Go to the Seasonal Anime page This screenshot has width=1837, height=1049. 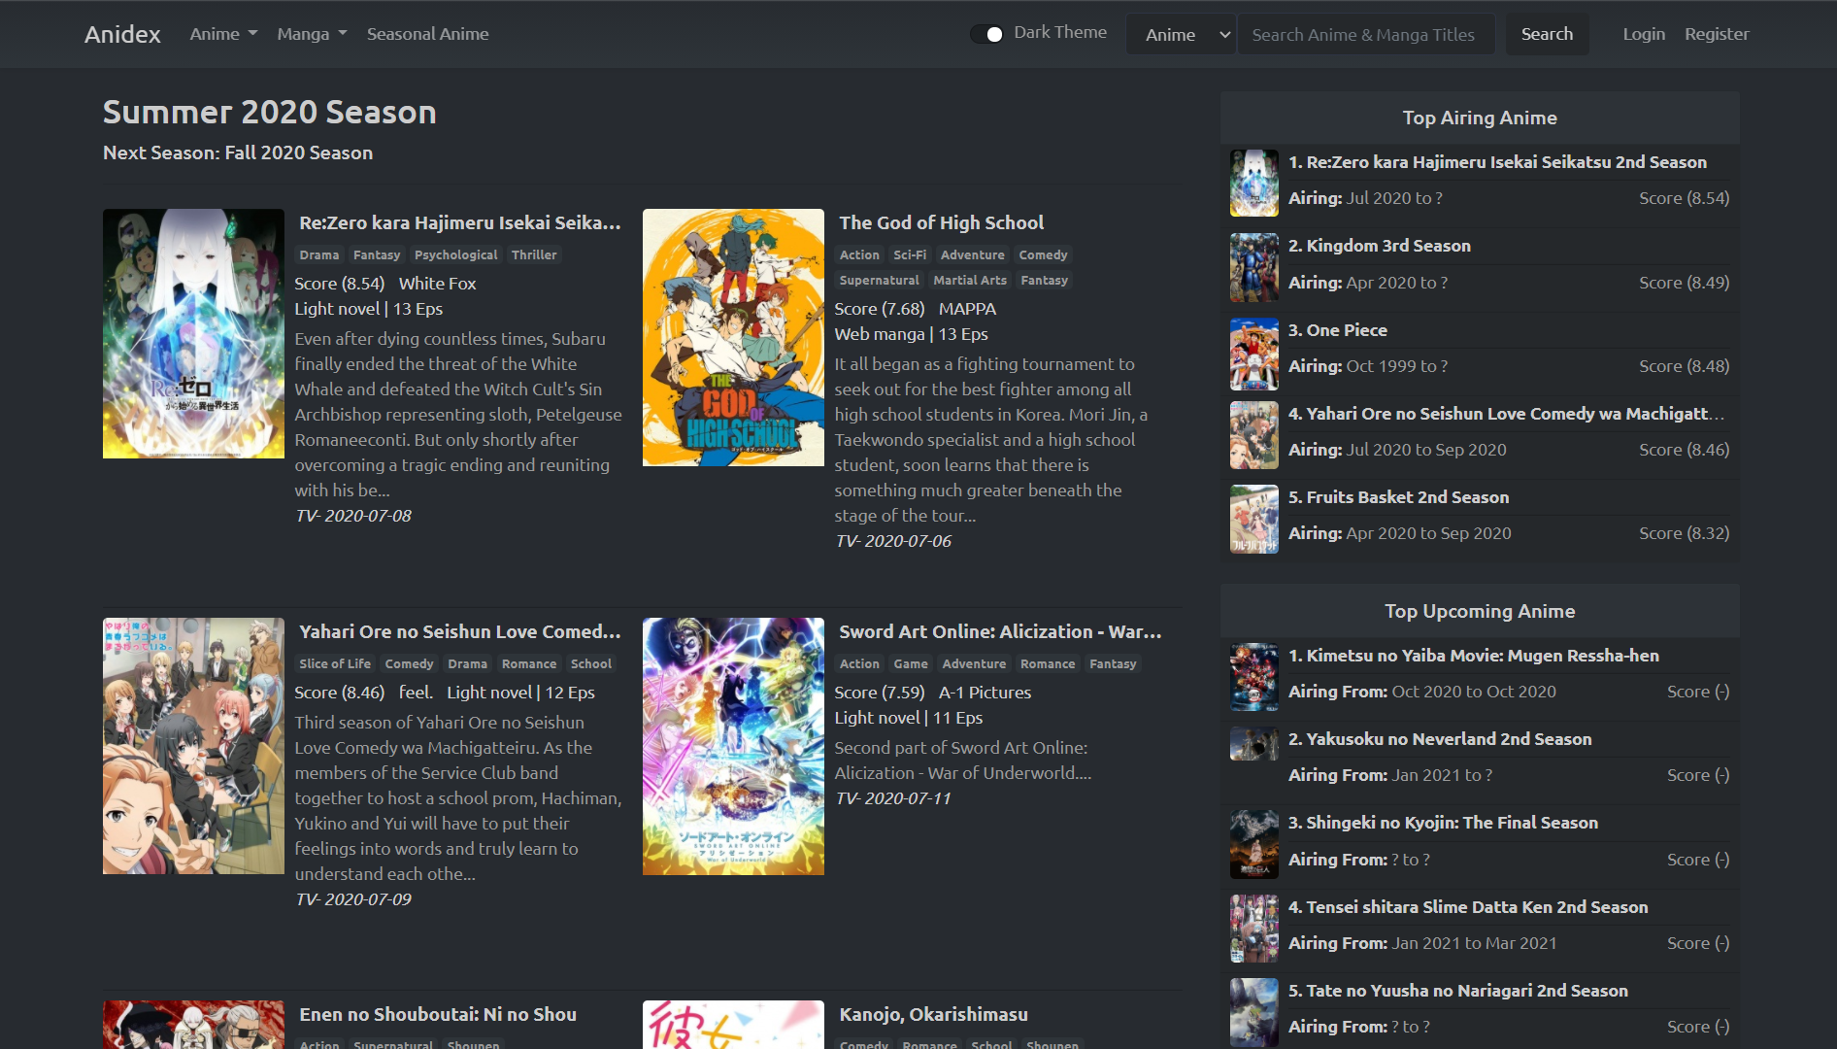tap(427, 34)
